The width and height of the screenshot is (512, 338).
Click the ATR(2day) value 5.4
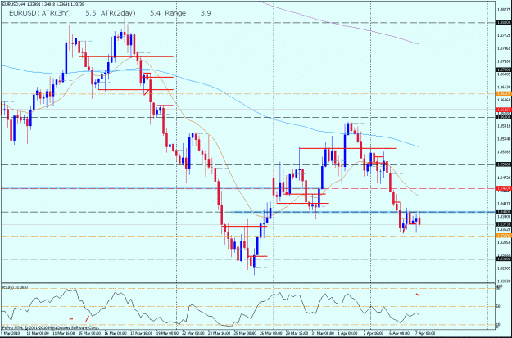(x=155, y=13)
